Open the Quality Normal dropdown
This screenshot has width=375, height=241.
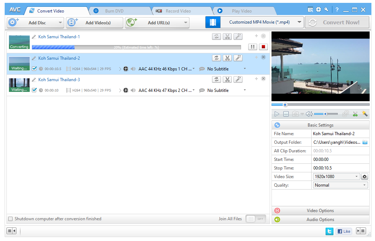(x=340, y=185)
